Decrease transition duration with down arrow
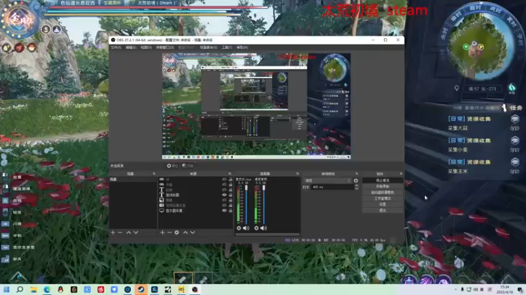Image resolution: width=526 pixels, height=295 pixels. [x=356, y=189]
